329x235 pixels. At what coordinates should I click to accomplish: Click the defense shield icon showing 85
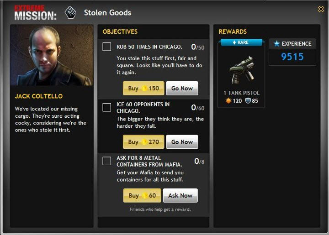click(x=248, y=101)
